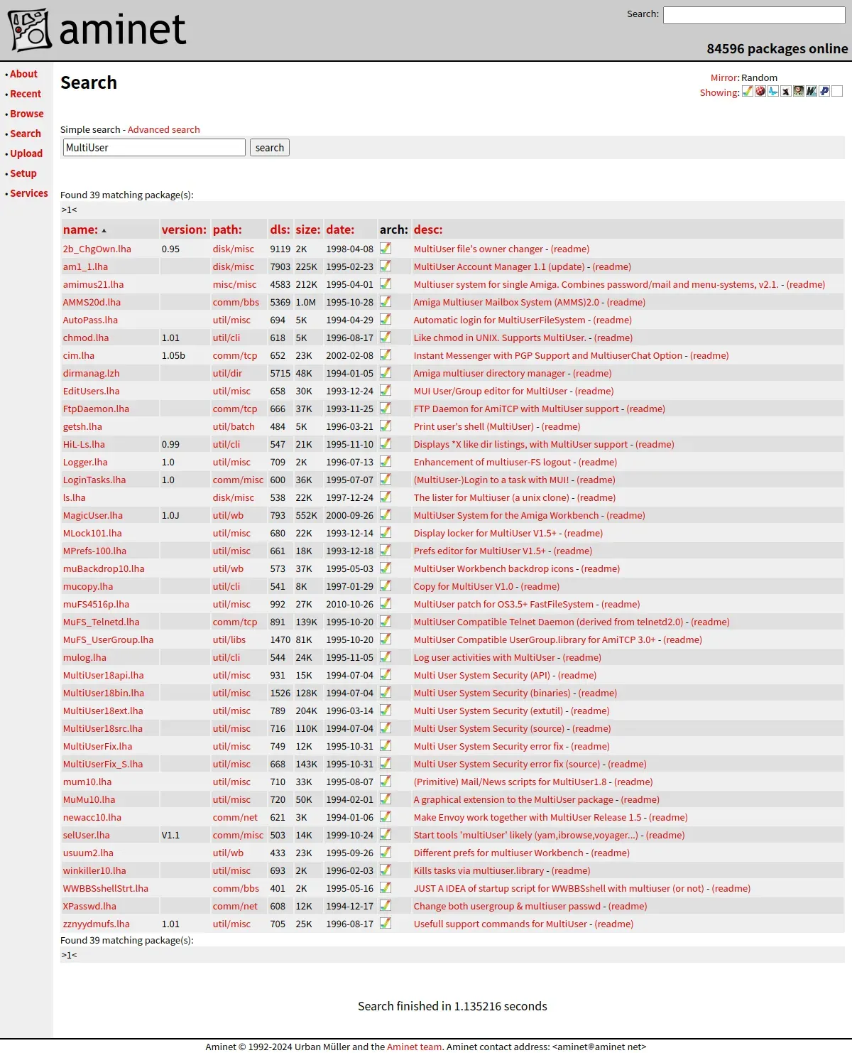Toggle the blue P PowerUP filter icon

point(824,91)
